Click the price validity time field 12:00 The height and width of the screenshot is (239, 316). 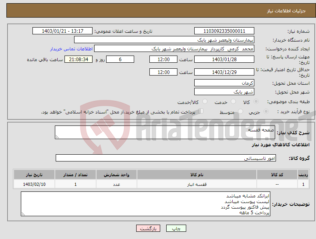(x=163, y=72)
